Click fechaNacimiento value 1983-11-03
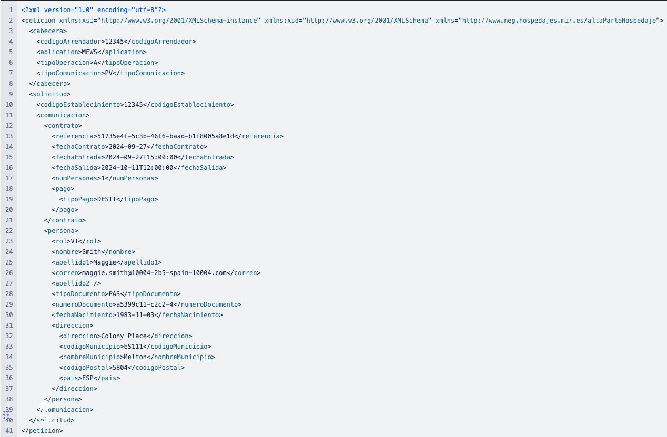Screen dimensions: 667x437 click(x=135, y=315)
